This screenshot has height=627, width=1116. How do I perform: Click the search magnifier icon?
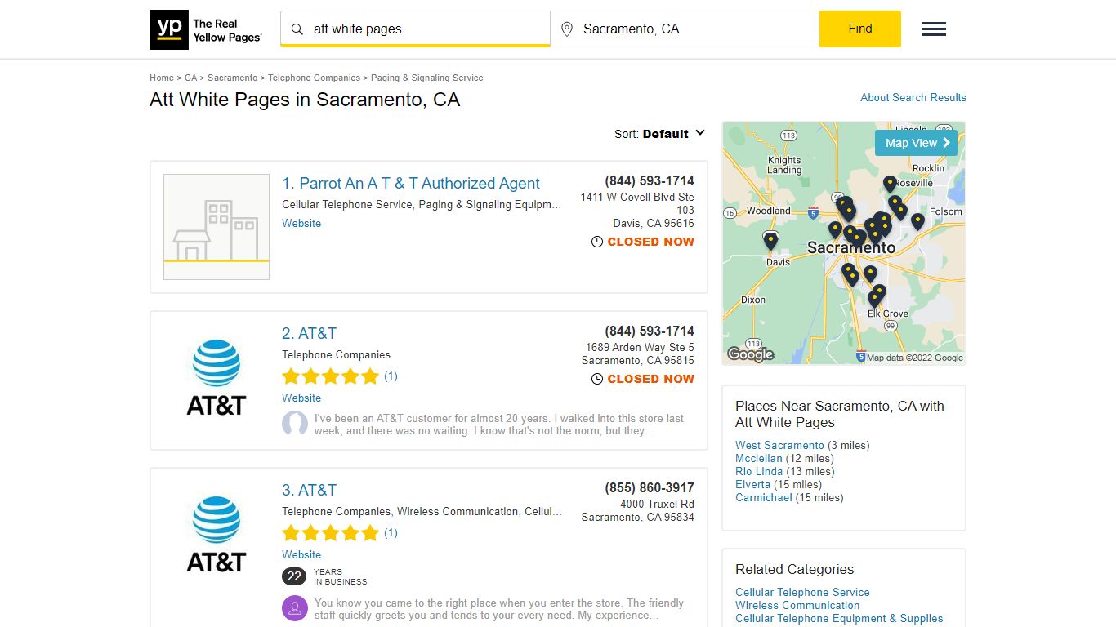pos(297,29)
